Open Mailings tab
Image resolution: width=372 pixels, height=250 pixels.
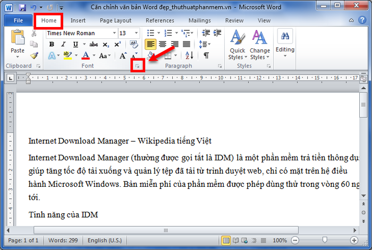coord(199,21)
